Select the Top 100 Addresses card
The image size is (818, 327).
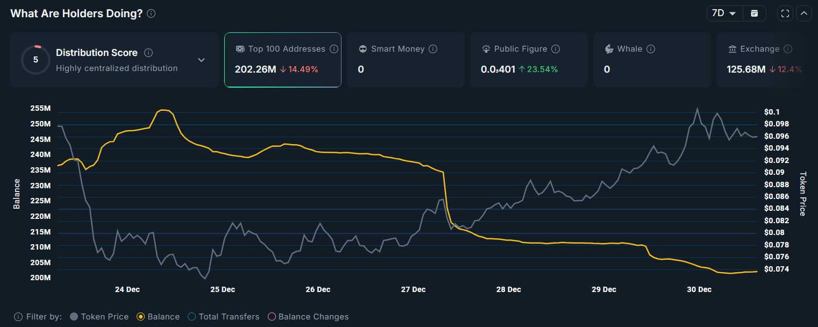click(x=282, y=59)
